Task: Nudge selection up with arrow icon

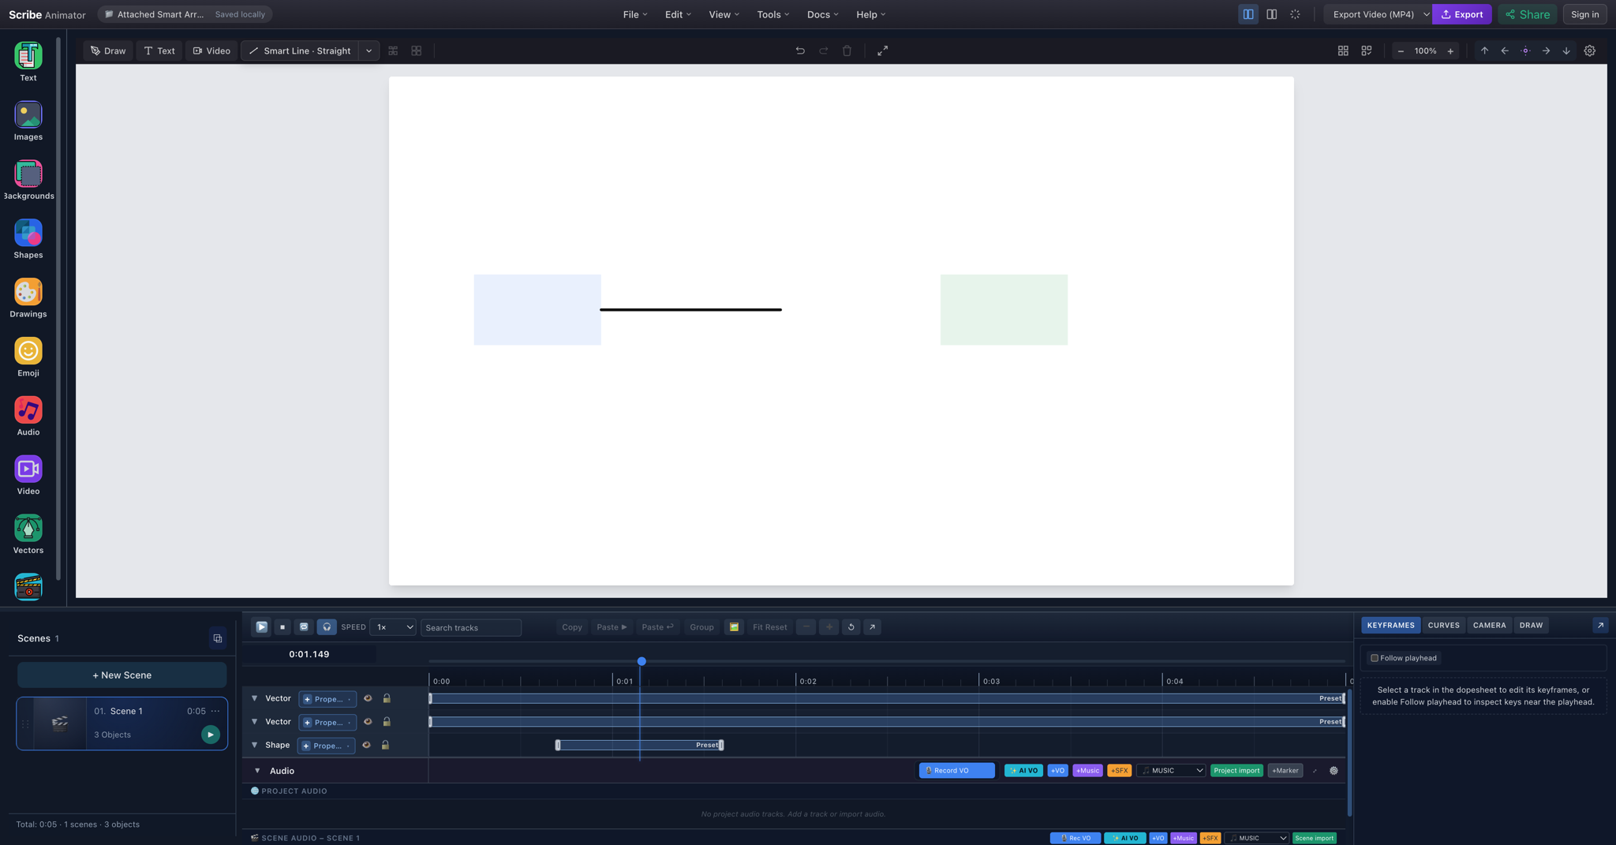Action: click(x=1484, y=50)
